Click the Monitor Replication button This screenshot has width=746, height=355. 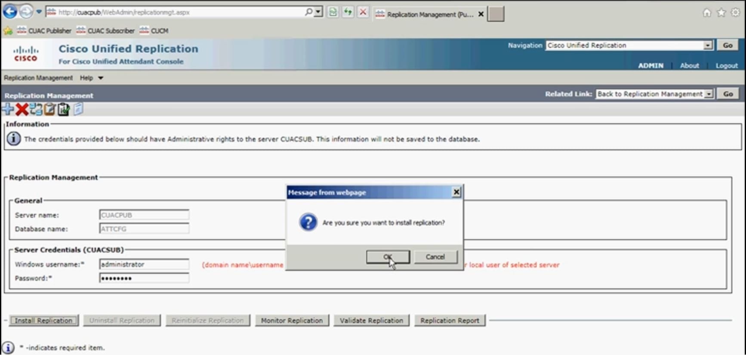click(292, 321)
